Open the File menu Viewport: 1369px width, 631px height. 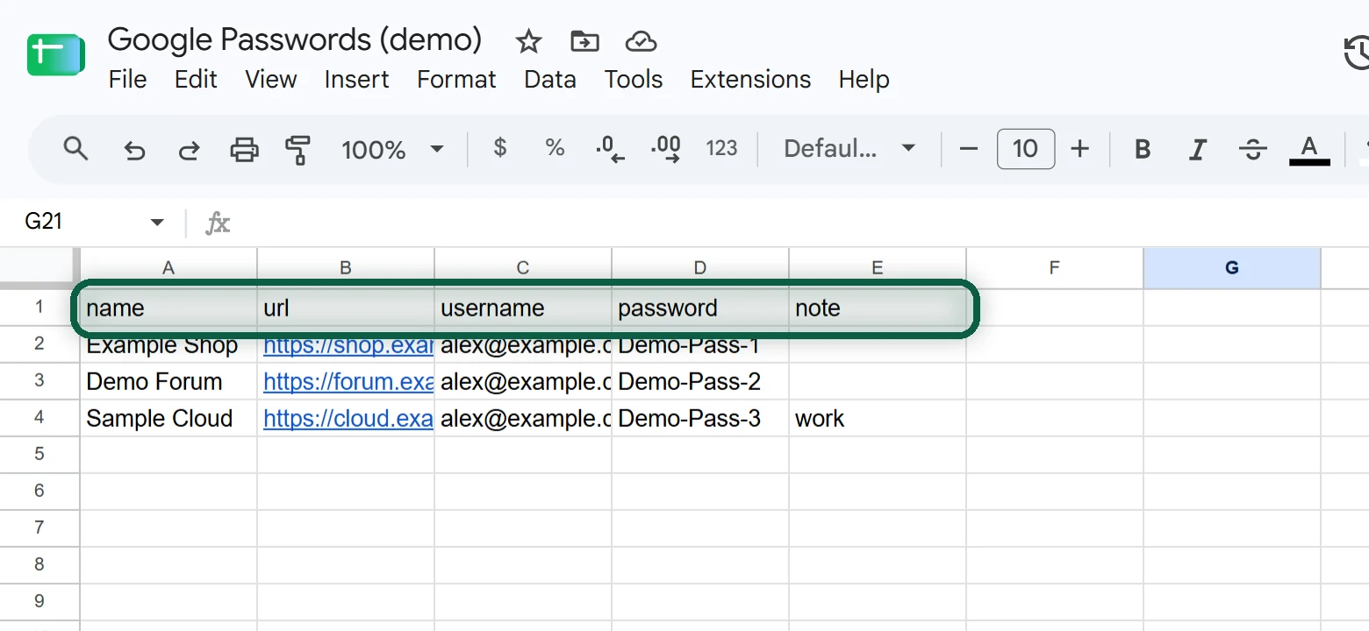click(127, 79)
